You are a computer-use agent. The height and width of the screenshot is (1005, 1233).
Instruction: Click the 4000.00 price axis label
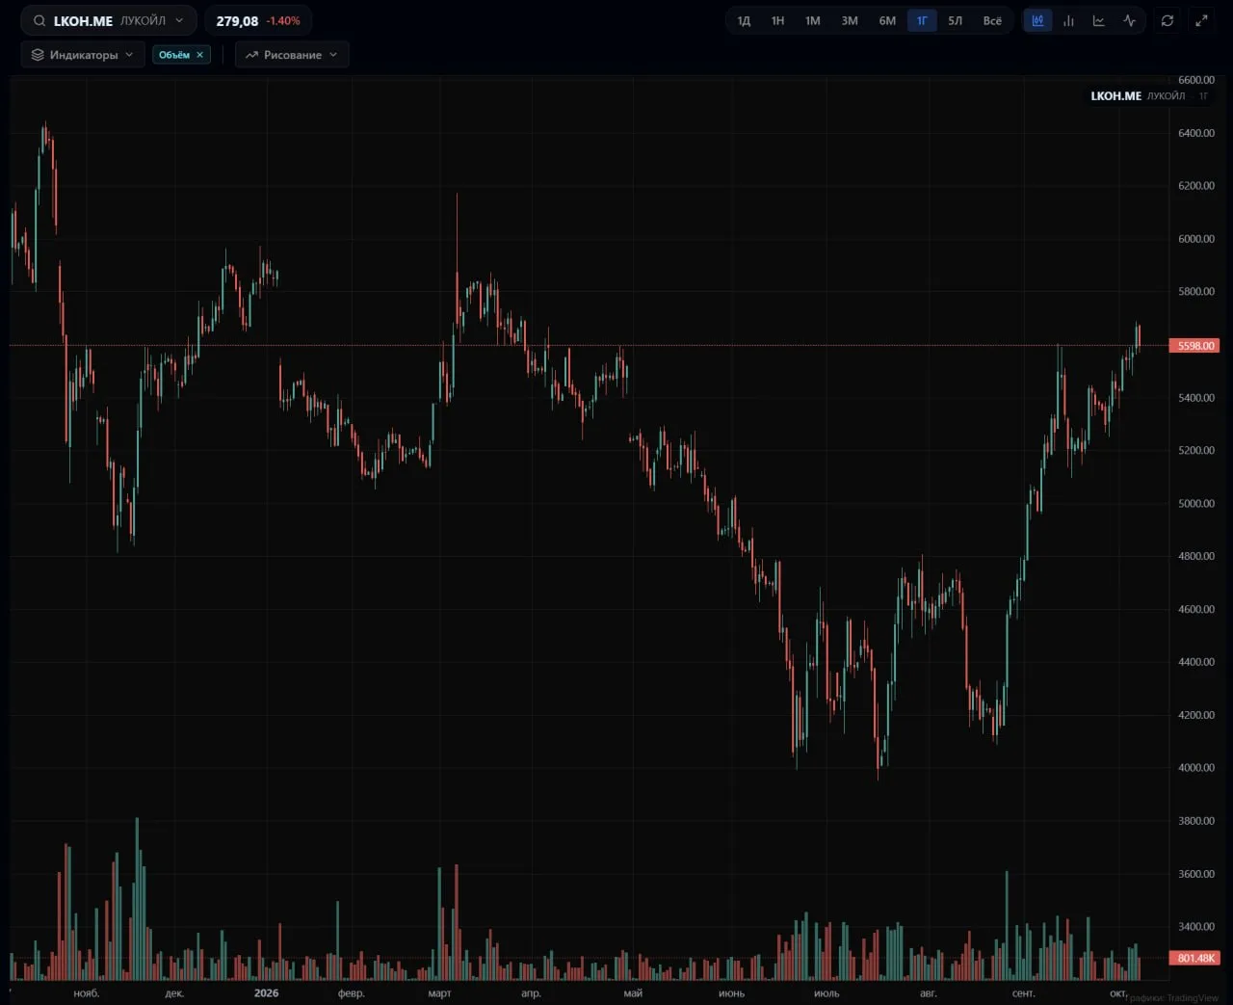click(1195, 767)
